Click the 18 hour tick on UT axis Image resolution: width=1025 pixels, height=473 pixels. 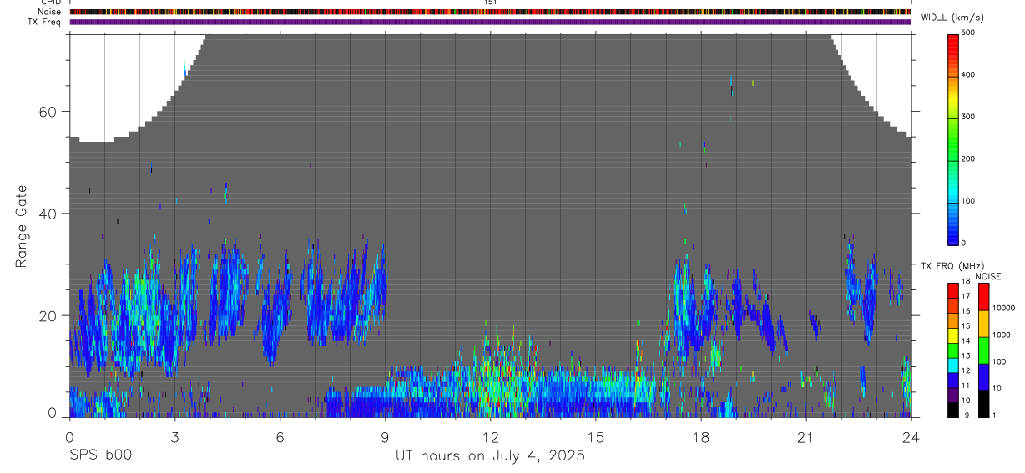coord(701,437)
